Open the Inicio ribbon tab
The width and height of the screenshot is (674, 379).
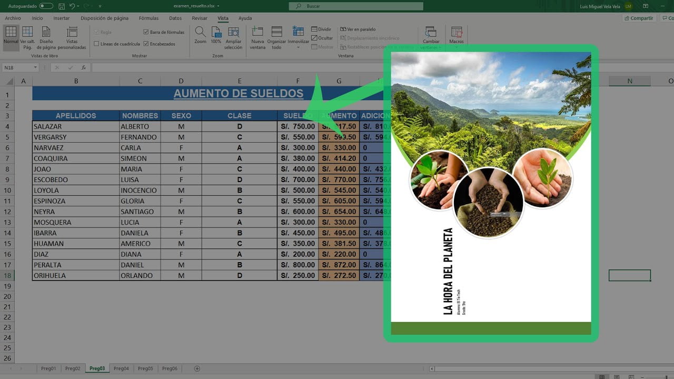37,18
